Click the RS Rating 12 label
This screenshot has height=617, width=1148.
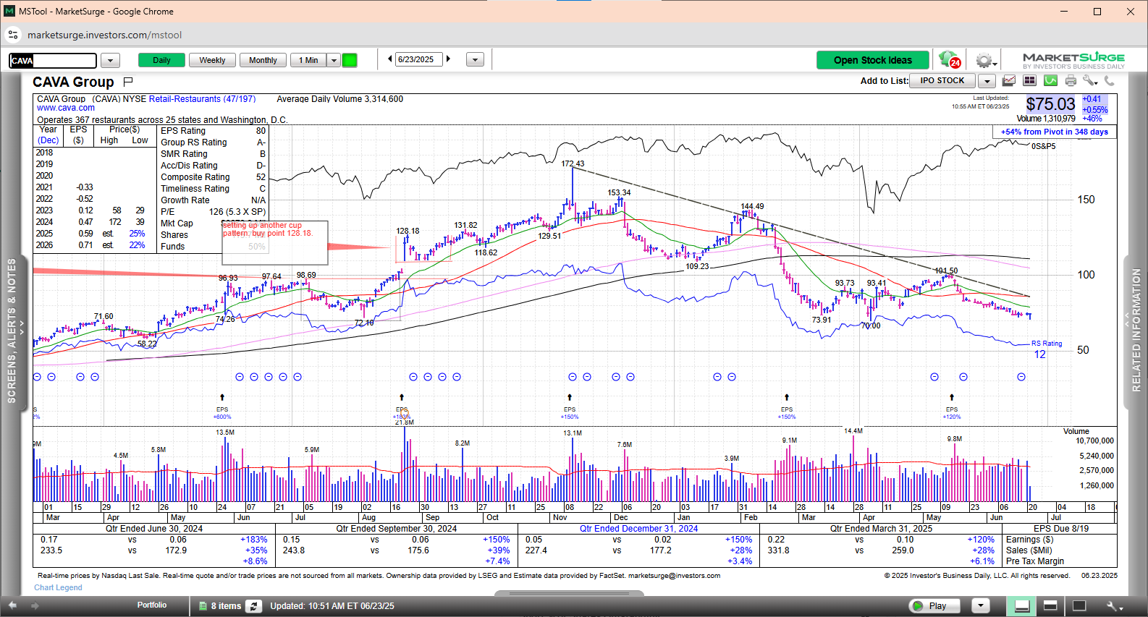coord(1046,349)
